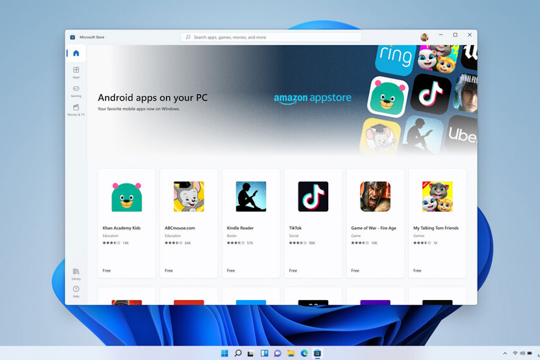The width and height of the screenshot is (540, 360).
Task: Open Chat on the taskbar
Action: pos(277,353)
